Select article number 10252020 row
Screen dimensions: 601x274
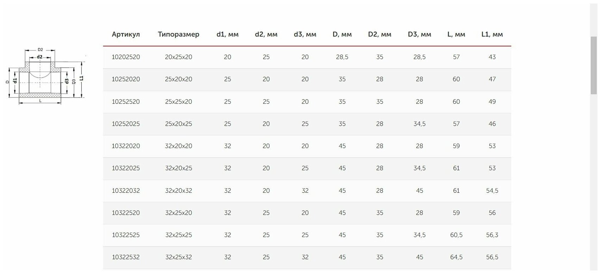[x=126, y=79]
